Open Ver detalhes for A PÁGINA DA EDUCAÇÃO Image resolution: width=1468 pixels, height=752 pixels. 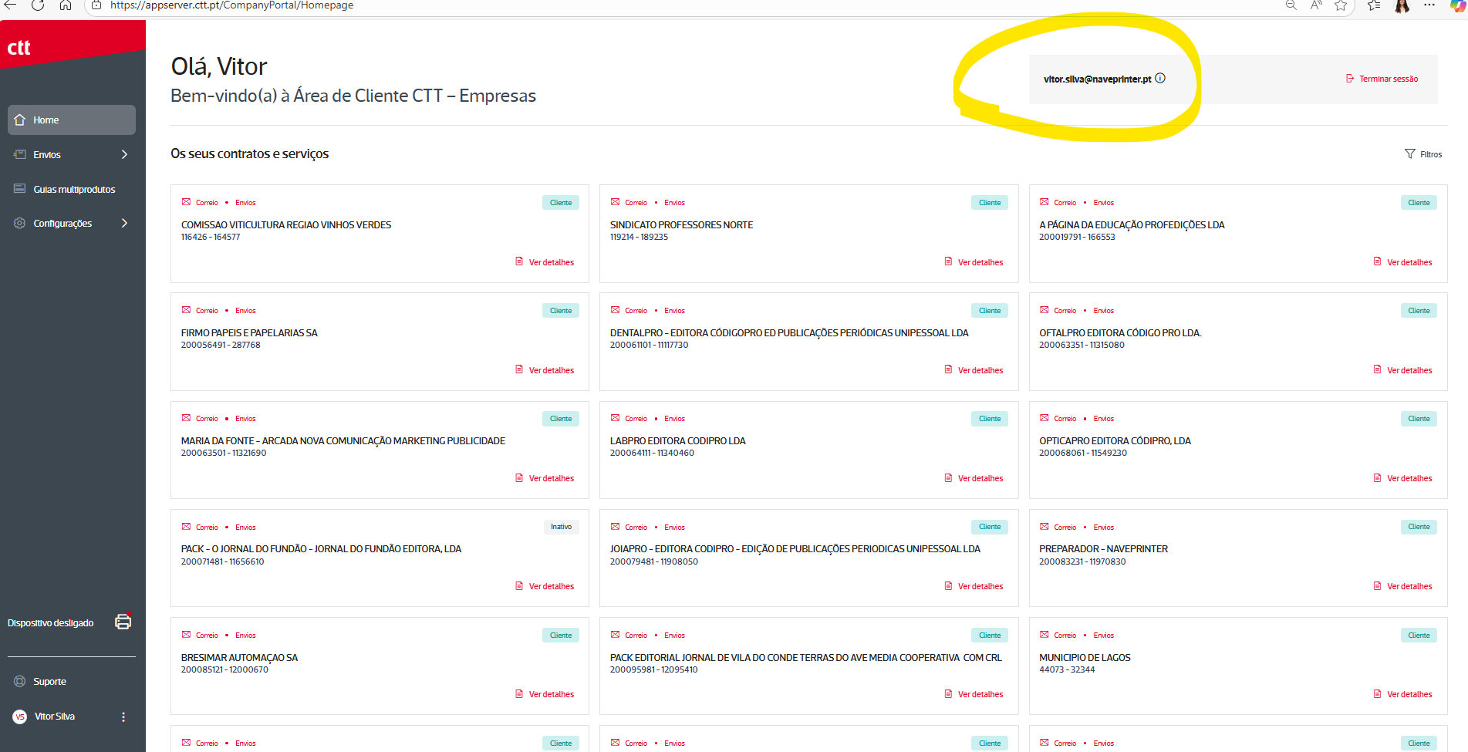(x=1402, y=262)
